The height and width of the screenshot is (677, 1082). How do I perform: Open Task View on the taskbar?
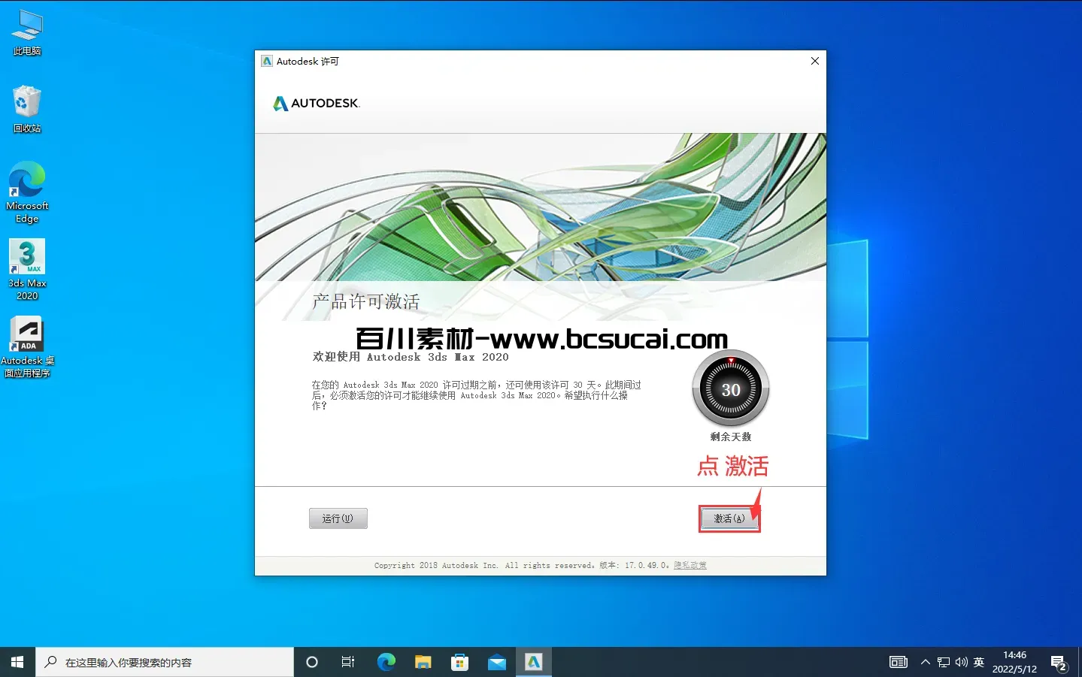[x=348, y=662]
